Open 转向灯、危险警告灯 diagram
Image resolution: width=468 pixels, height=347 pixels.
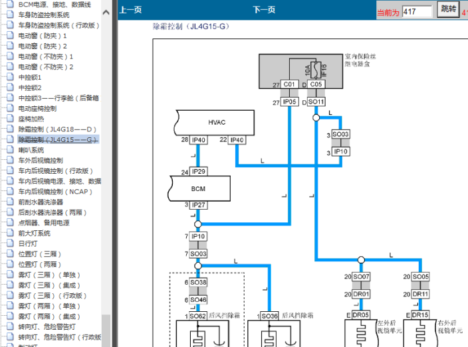point(47,326)
